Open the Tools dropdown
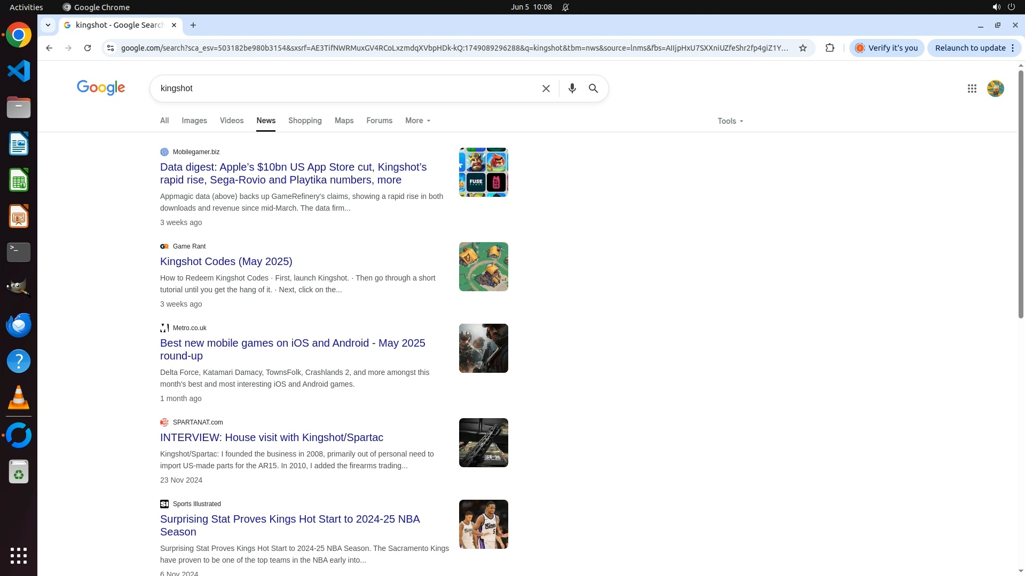Image resolution: width=1025 pixels, height=576 pixels. click(x=730, y=121)
